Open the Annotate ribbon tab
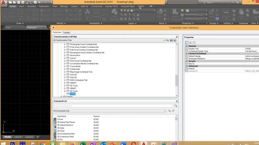The height and width of the screenshot is (145, 259). click(x=32, y=6)
